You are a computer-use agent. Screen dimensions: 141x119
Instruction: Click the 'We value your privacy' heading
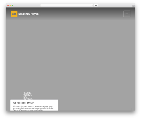pos(23,103)
